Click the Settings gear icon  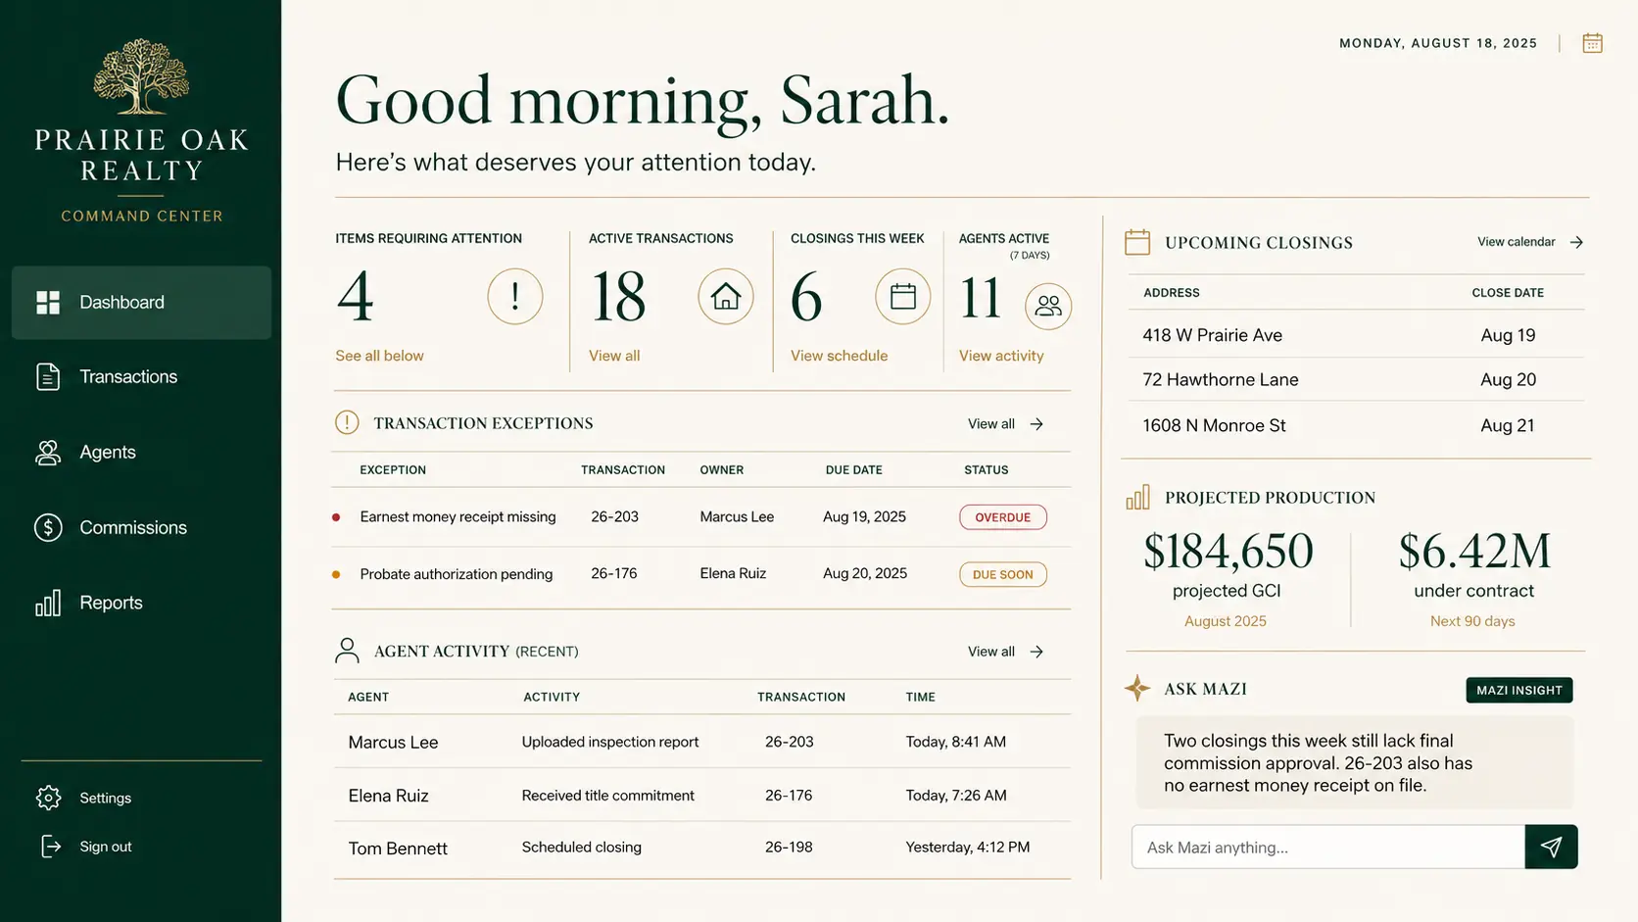[x=48, y=798]
